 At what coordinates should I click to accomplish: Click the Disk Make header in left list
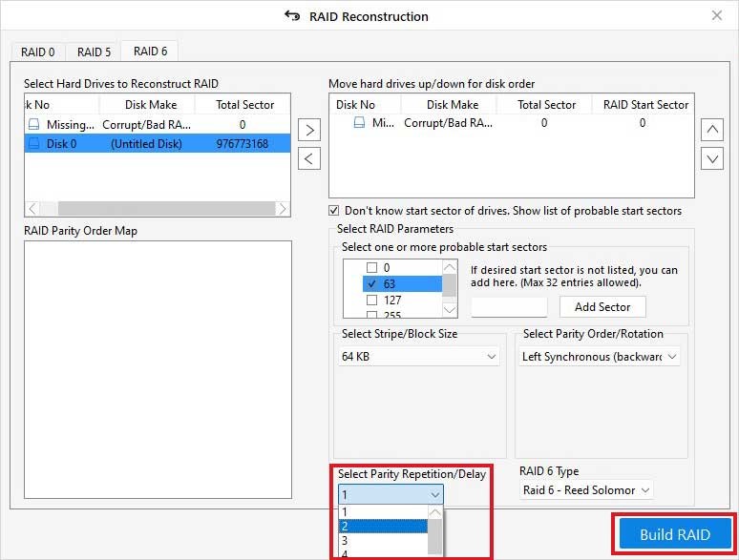(x=151, y=105)
